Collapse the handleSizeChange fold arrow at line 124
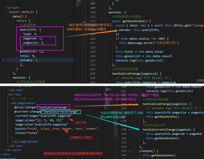The height and width of the screenshot is (159, 204). 130,104
